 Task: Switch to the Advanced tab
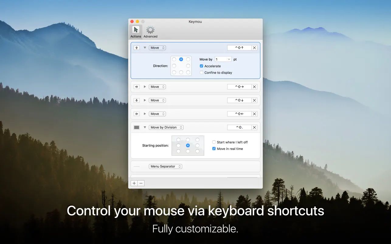[150, 31]
